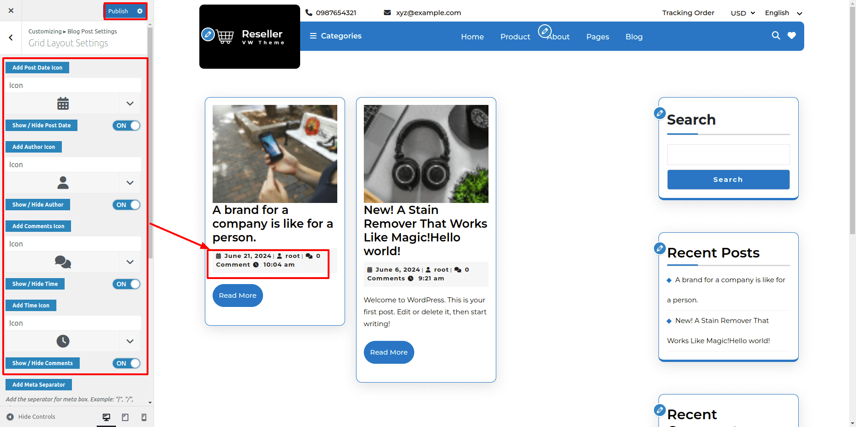Go back using the left chevron arrow
This screenshot has height=427, width=856.
click(x=11, y=38)
